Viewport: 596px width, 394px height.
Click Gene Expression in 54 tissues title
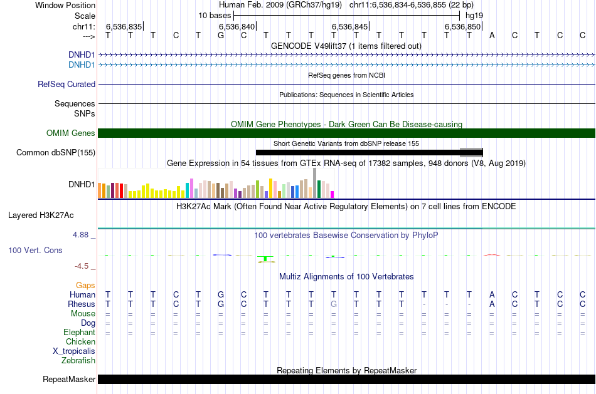pos(346,163)
